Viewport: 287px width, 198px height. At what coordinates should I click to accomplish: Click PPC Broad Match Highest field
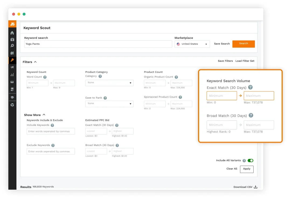[123, 151]
